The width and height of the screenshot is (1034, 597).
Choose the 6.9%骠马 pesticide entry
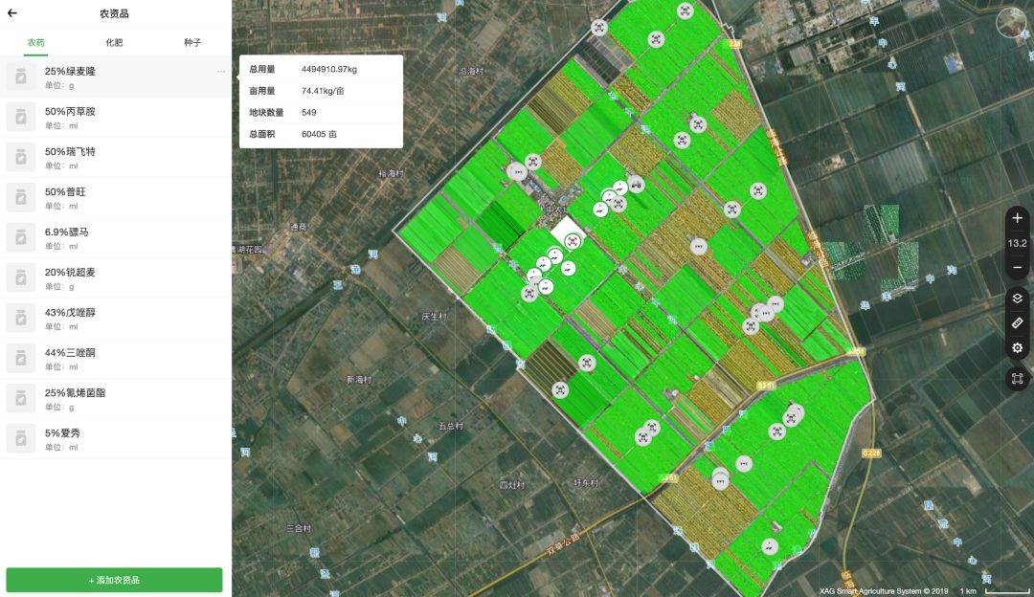[x=115, y=237]
